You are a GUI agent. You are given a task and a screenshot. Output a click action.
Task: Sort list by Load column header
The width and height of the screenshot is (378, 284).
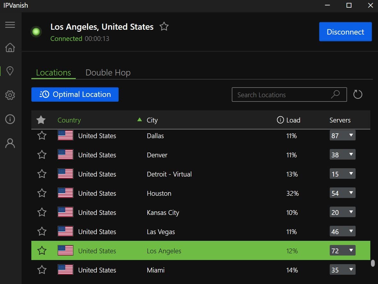pos(293,120)
